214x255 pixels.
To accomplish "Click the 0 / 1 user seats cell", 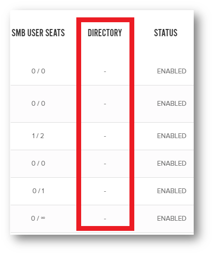I will [x=38, y=191].
